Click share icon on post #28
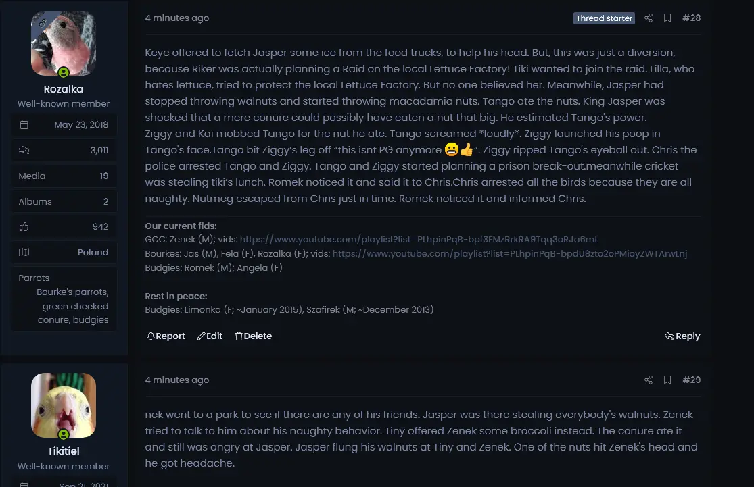This screenshot has width=754, height=487. click(x=649, y=18)
